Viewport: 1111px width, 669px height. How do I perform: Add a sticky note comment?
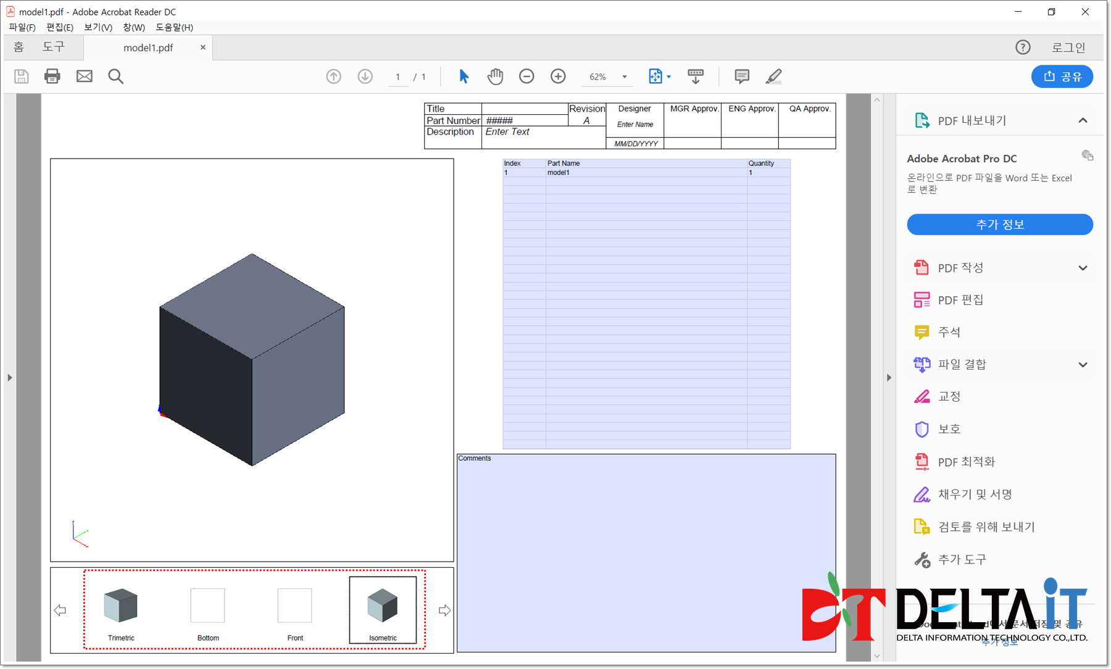[x=741, y=76]
